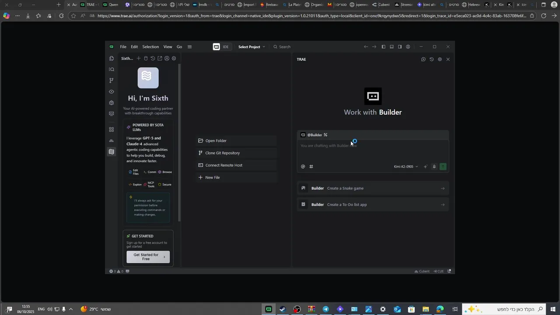Click Clone Git Repository option
Viewport: 560px width, 315px height.
pos(237,153)
